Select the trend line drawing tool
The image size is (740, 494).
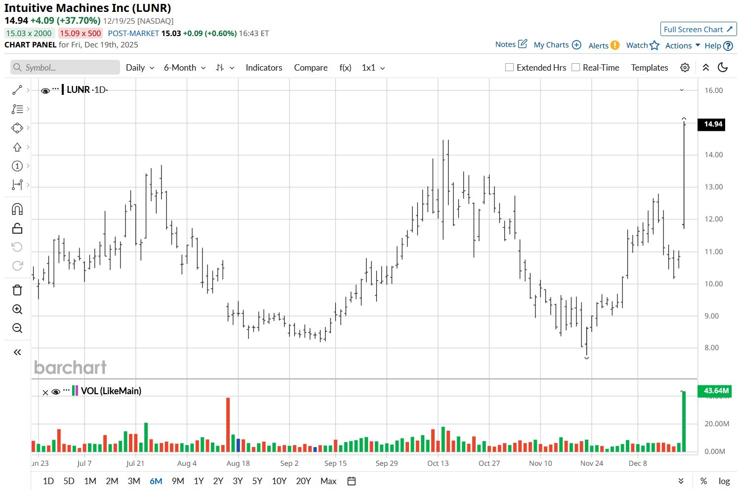17,90
